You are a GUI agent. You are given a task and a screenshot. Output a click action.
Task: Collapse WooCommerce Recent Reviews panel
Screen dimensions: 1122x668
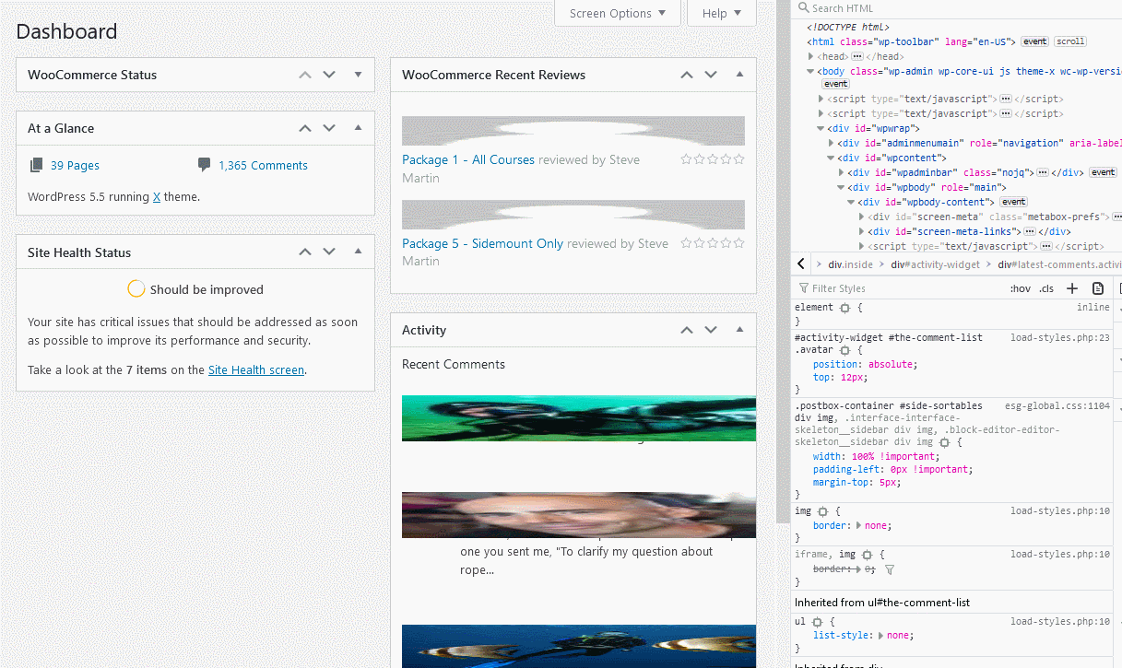click(x=740, y=75)
